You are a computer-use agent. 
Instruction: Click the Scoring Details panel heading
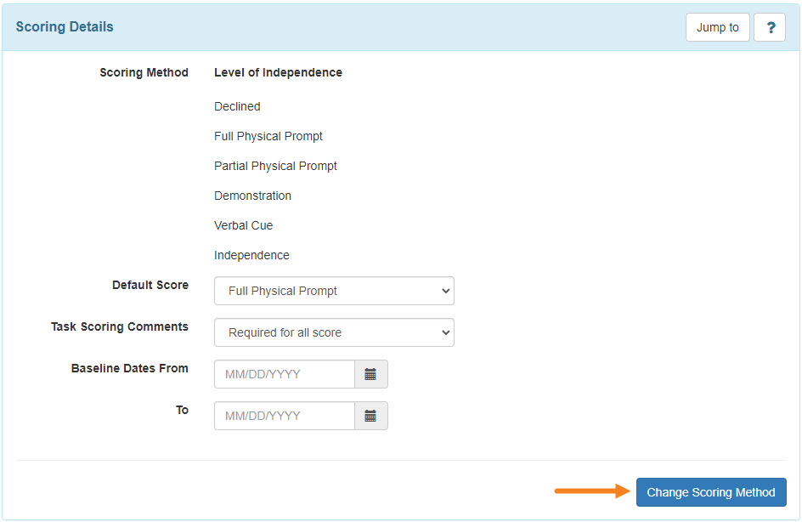65,26
